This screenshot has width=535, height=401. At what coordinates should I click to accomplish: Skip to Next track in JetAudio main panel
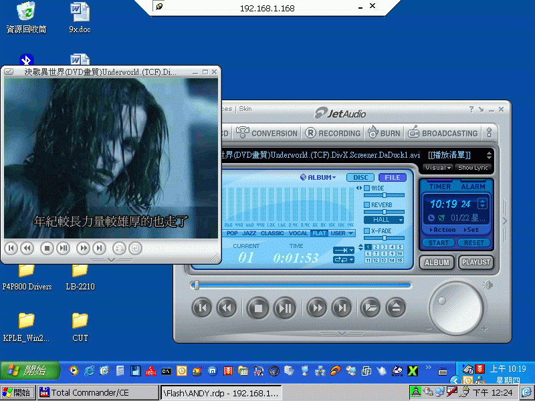pyautogui.click(x=342, y=308)
